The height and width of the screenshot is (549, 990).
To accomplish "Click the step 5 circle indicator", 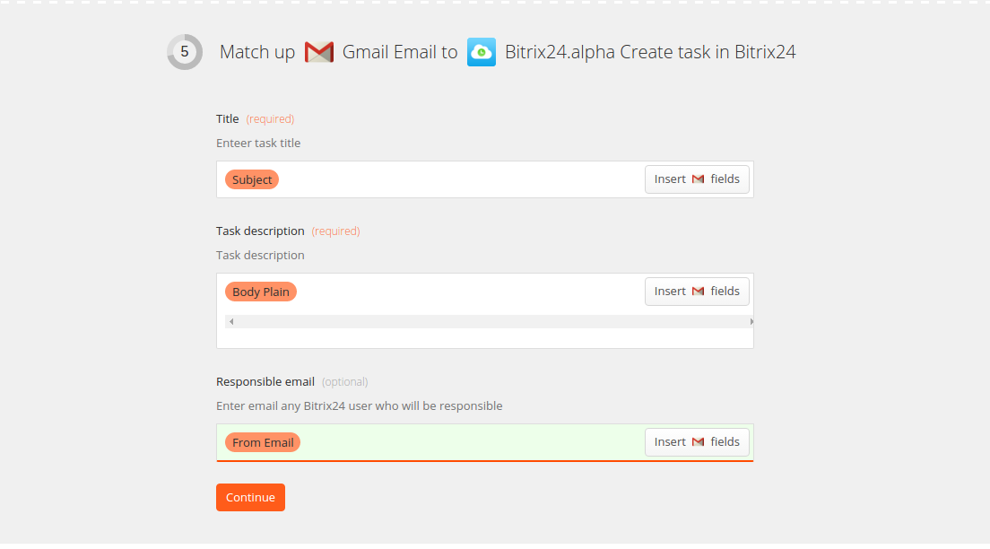I will coord(185,52).
